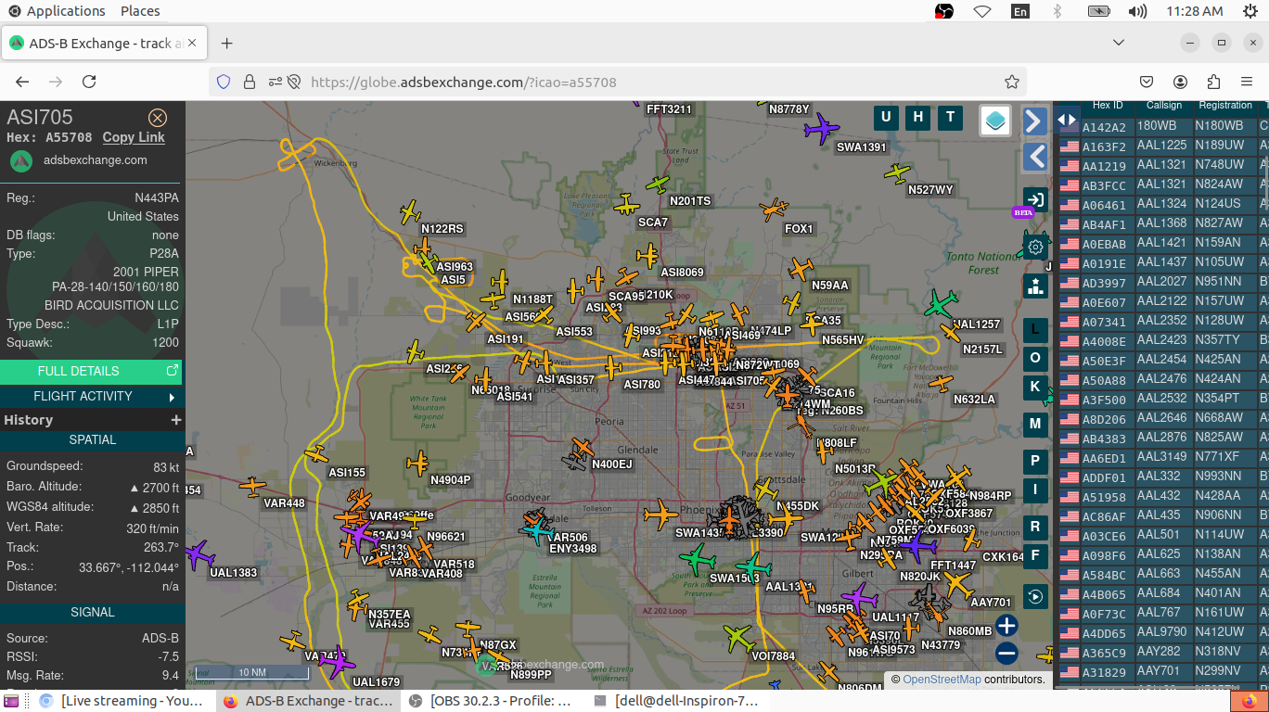Toggle the T map button
This screenshot has height=712, width=1269.
(950, 117)
